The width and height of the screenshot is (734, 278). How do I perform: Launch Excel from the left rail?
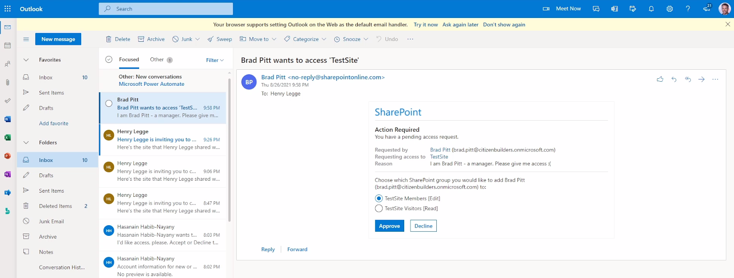(x=7, y=138)
